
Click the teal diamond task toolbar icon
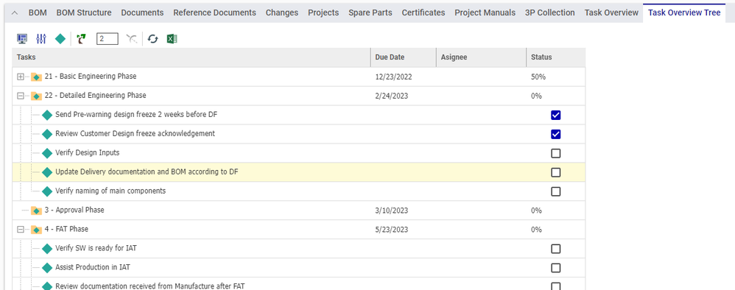pyautogui.click(x=60, y=39)
